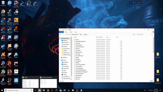Open Raft game desktop icon
Image resolution: width=163 pixels, height=92 pixels.
[x=16, y=38]
